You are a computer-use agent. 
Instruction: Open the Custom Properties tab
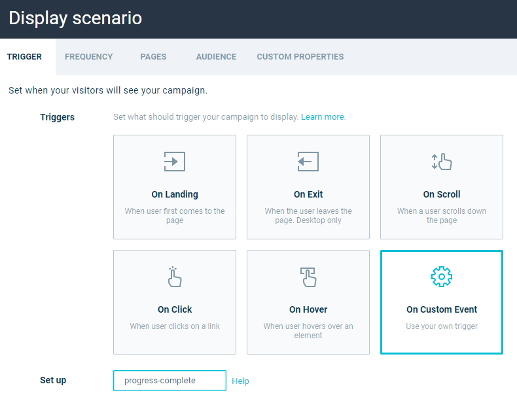300,57
